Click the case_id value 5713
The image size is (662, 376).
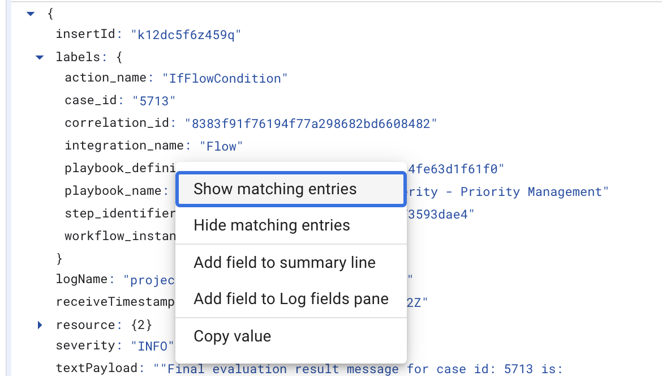pos(154,101)
